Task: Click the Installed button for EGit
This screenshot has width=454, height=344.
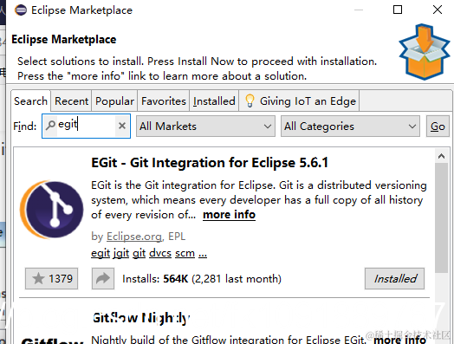Action: (x=394, y=278)
